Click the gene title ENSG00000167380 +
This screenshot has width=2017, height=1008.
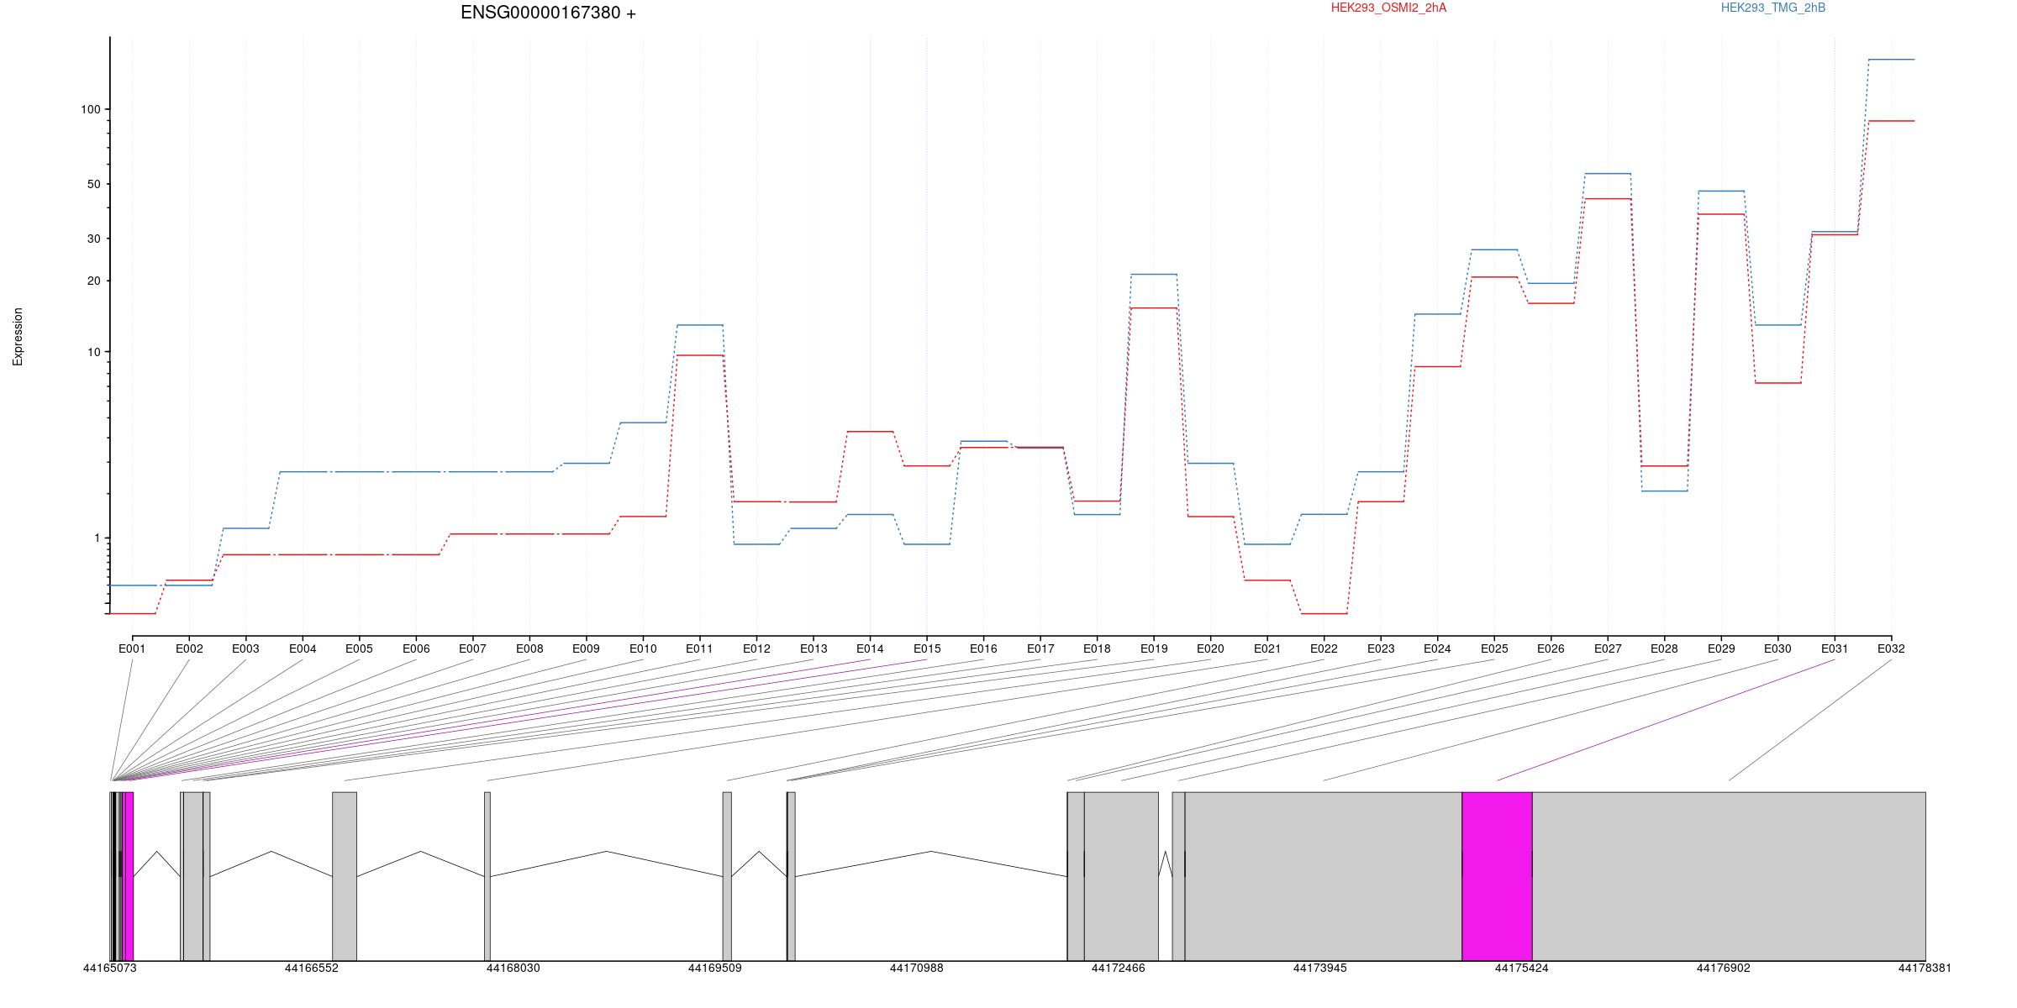[x=548, y=13]
